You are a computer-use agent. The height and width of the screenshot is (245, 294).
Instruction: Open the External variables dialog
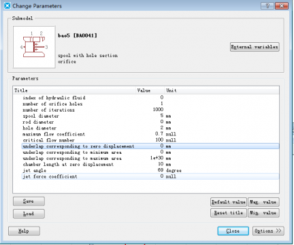coord(255,47)
